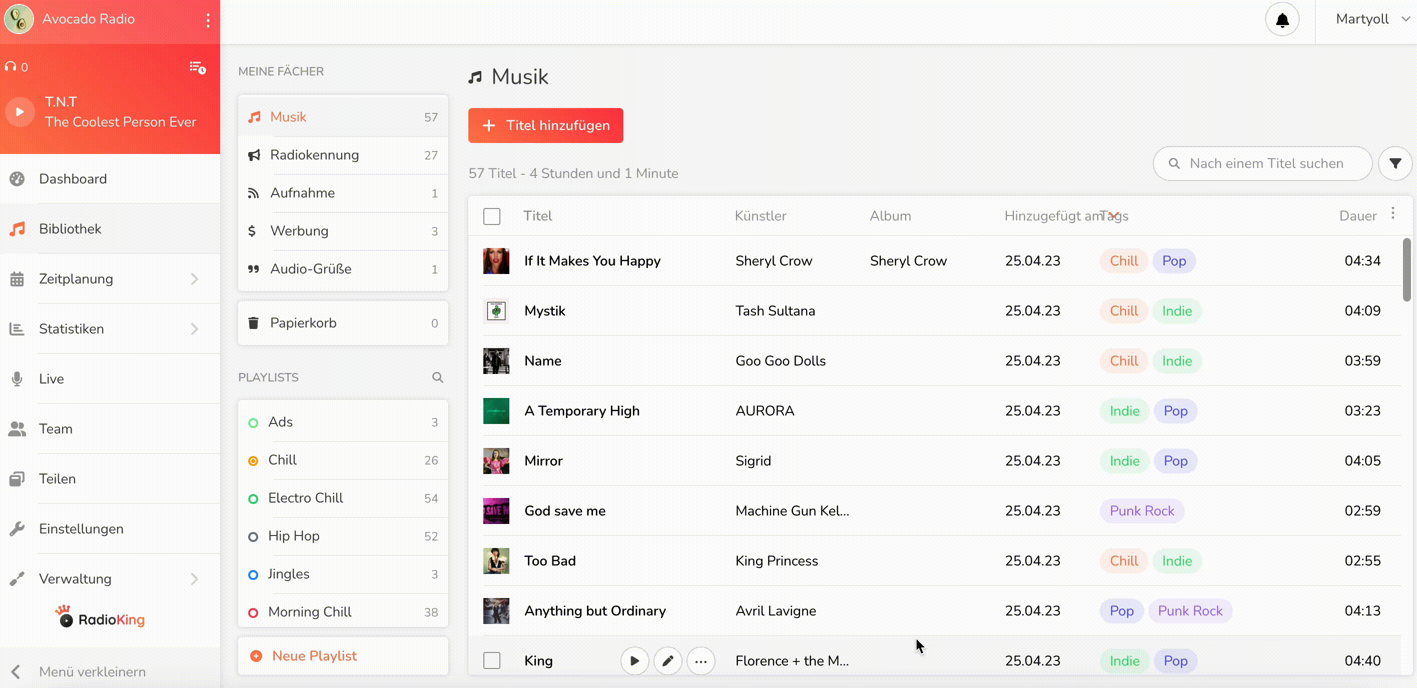Open the Team menu item

[x=110, y=429]
